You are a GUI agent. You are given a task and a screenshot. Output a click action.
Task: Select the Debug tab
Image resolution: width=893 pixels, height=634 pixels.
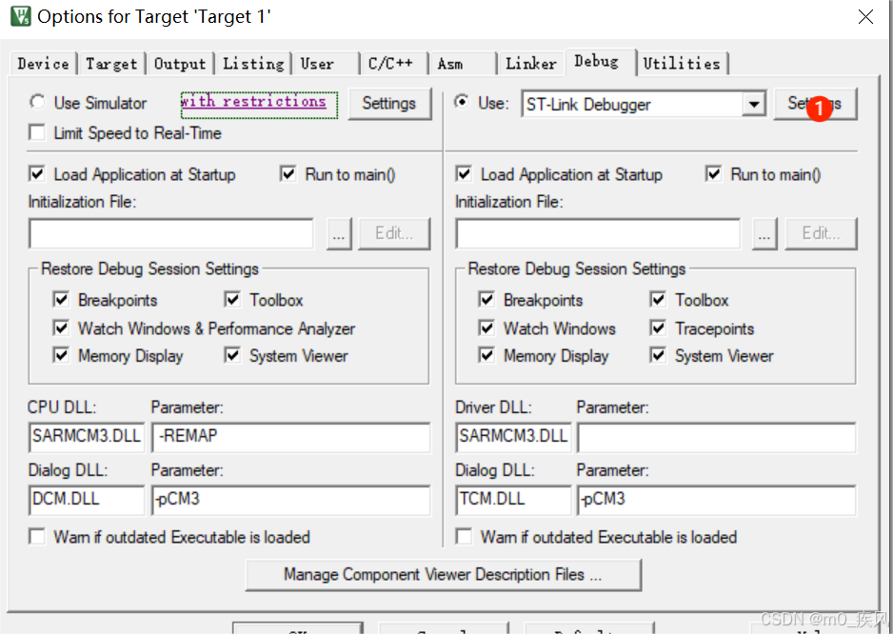pyautogui.click(x=600, y=62)
